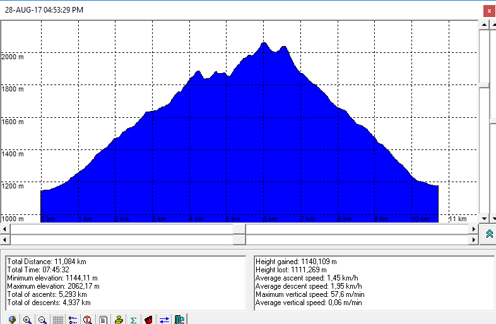The width and height of the screenshot is (496, 324).
Task: Zoom in on the elevation profile
Action: 27,320
